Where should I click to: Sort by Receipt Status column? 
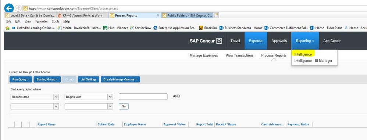coord(226,124)
